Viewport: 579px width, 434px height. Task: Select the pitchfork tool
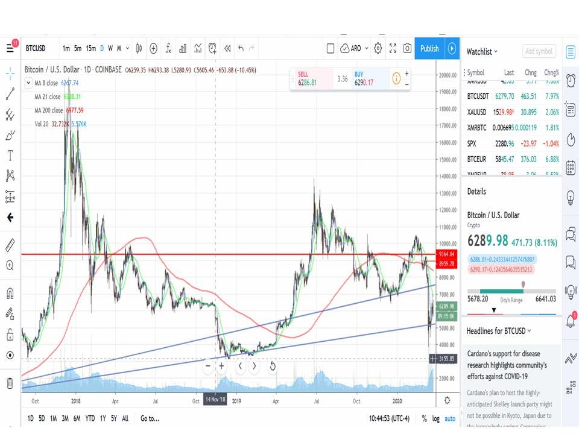click(10, 115)
